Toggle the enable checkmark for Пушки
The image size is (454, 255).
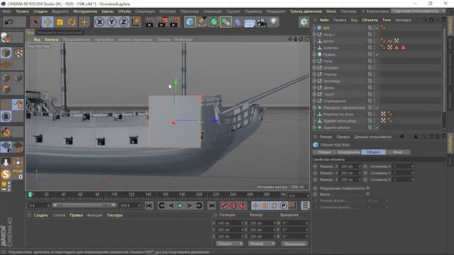pos(377,55)
